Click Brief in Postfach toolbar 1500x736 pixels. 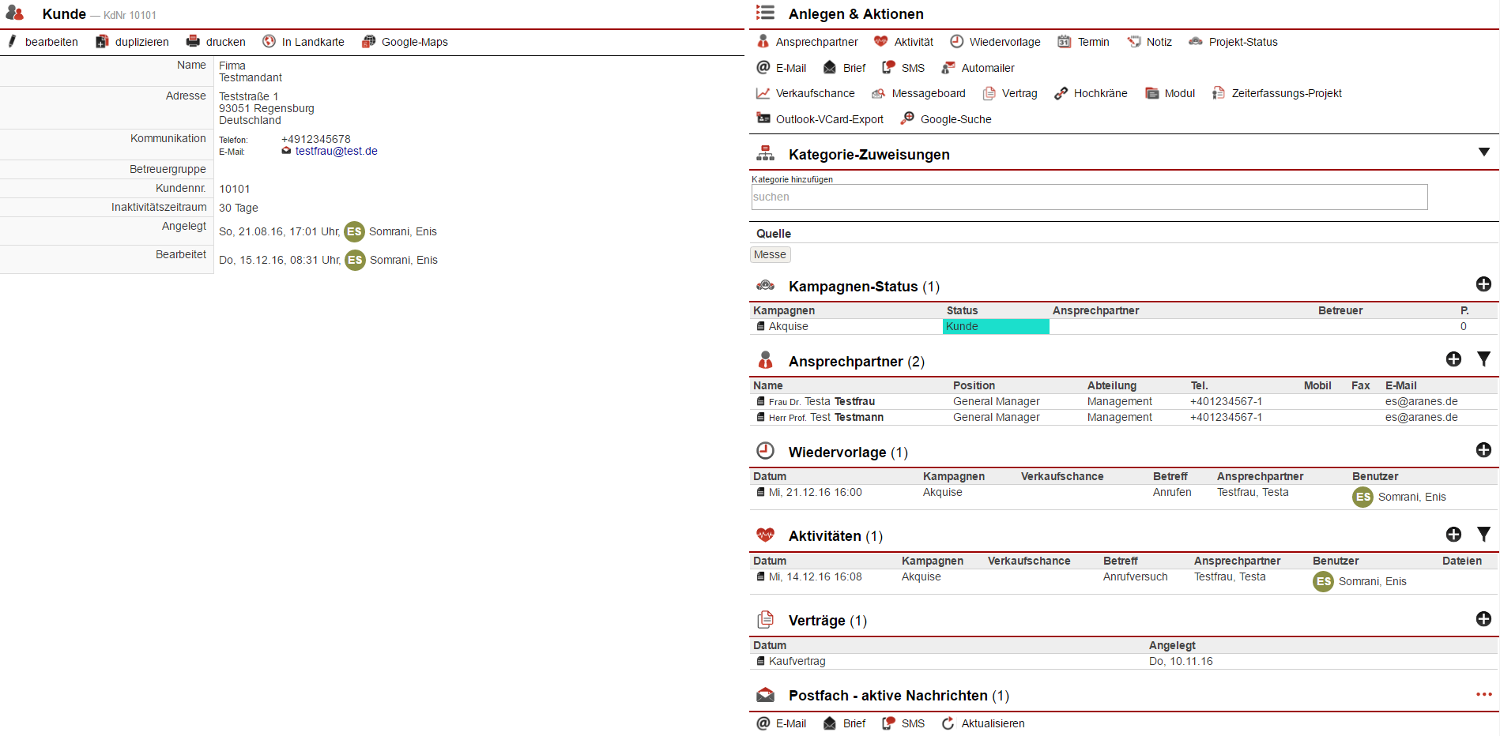coord(844,723)
